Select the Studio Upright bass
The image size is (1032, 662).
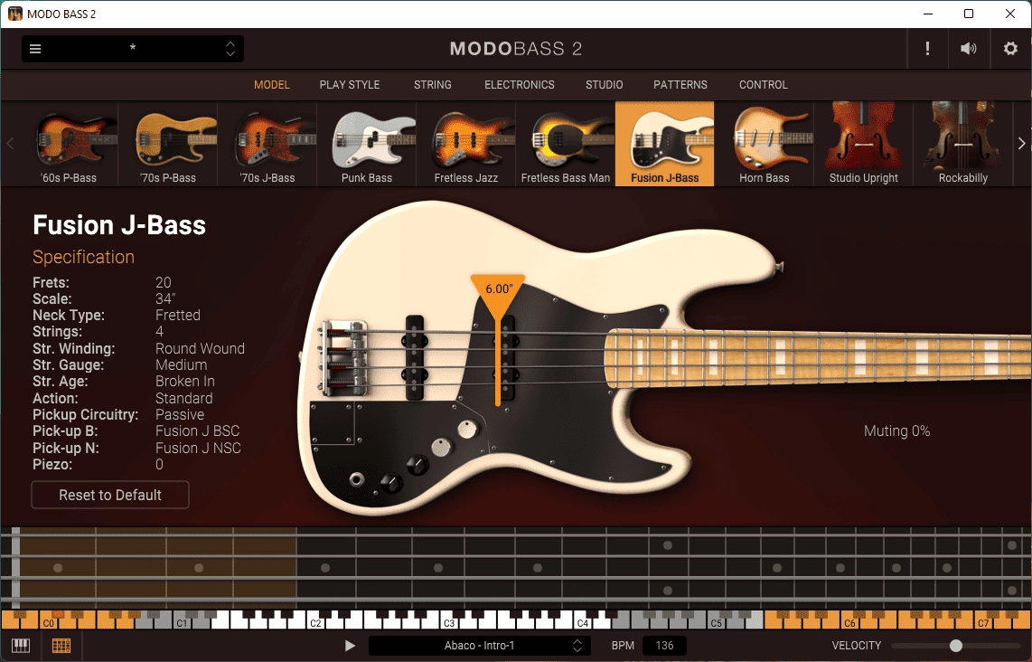click(x=864, y=144)
